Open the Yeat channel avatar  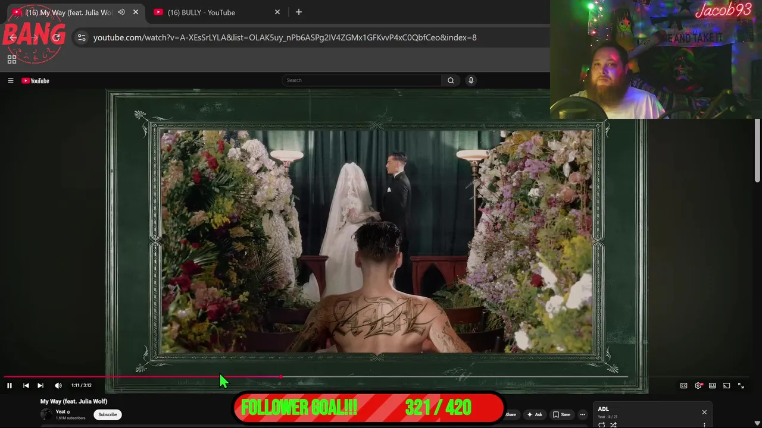(46, 414)
